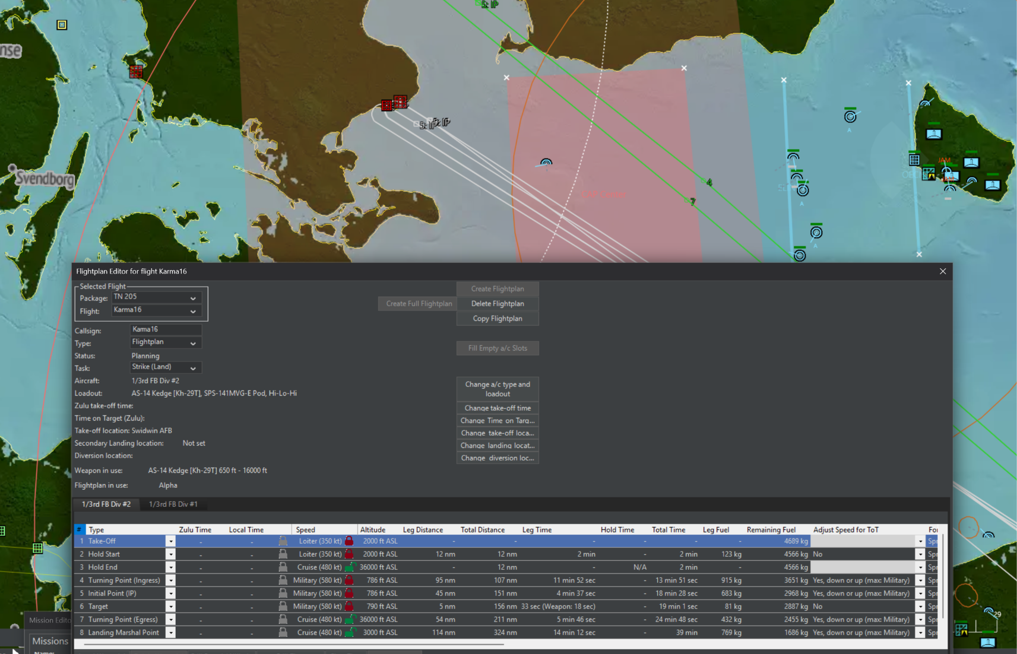
Task: Select the two red facility icons on the map coast
Action: (395, 103)
